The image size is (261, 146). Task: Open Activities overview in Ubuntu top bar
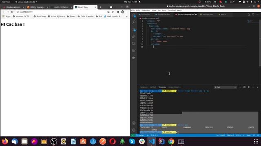click(x=6, y=2)
